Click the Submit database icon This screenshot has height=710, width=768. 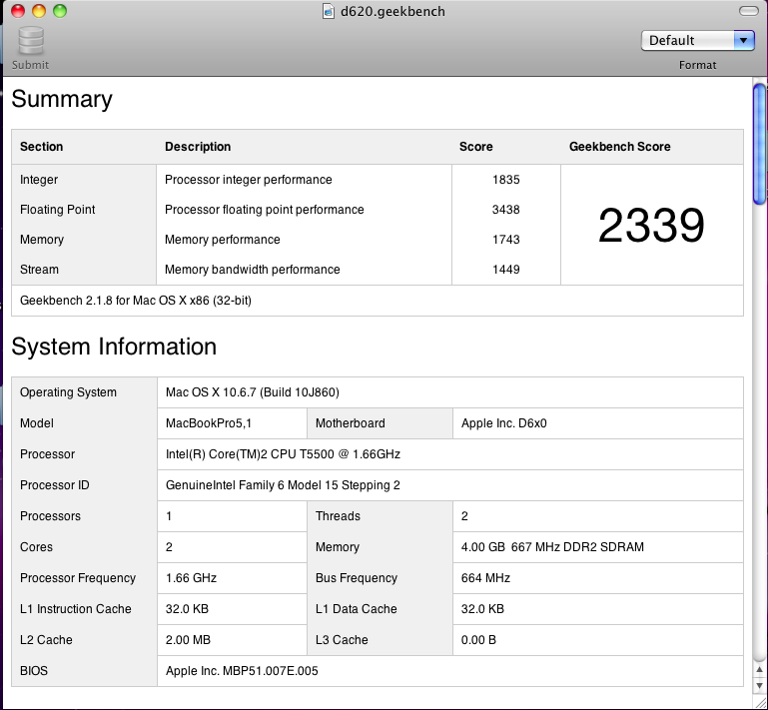[31, 41]
